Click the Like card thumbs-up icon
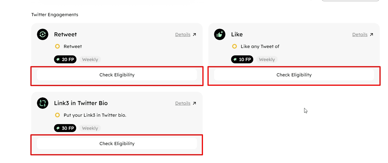 click(220, 34)
